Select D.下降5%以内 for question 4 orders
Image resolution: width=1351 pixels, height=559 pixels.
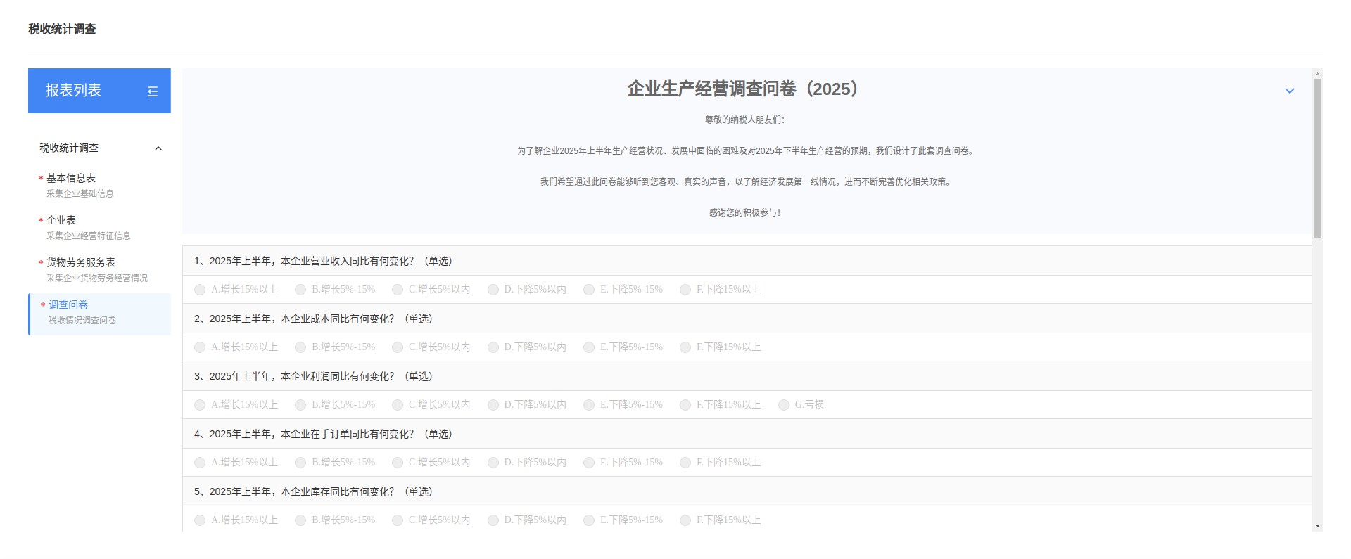493,463
